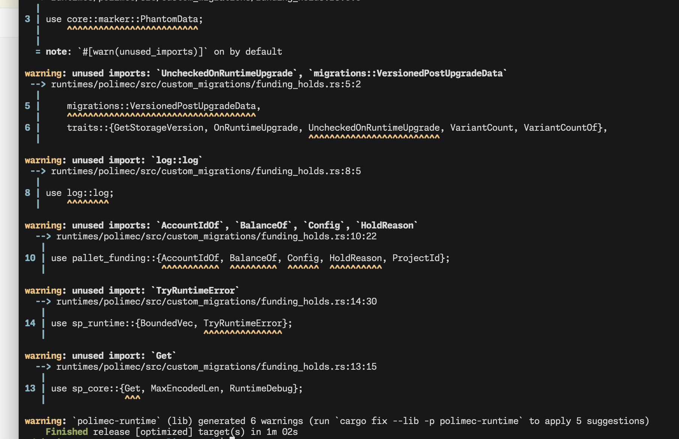Click the 'cargo fix --lib -p polimec-runtime' command
The height and width of the screenshot is (439, 679).
[431, 421]
